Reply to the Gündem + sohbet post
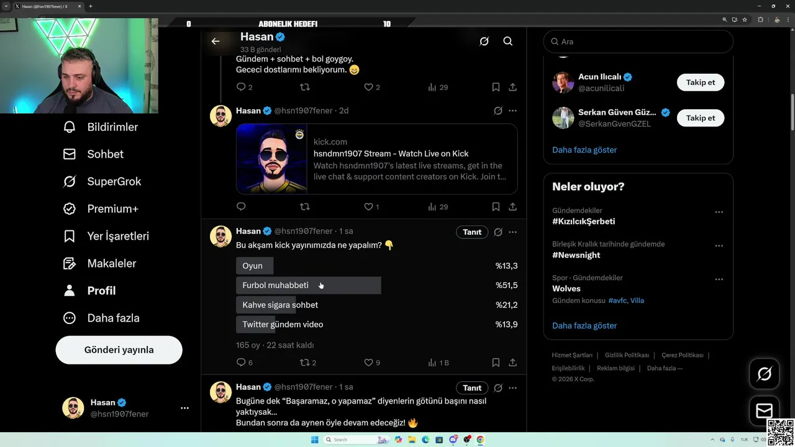This screenshot has height=447, width=795. point(241,88)
